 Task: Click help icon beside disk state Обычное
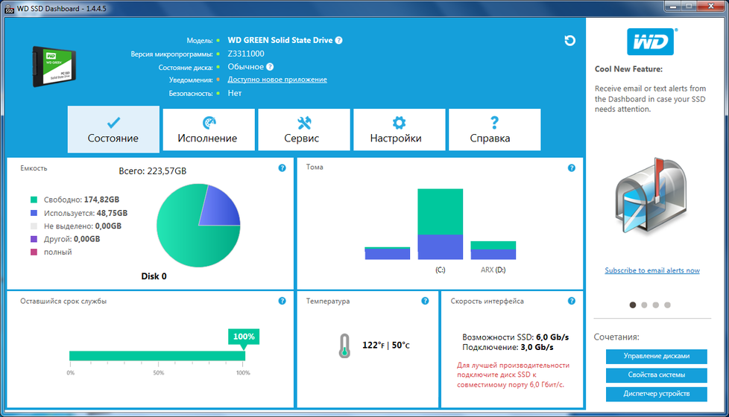270,67
